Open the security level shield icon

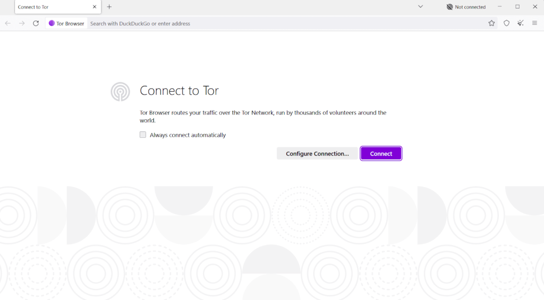click(506, 23)
